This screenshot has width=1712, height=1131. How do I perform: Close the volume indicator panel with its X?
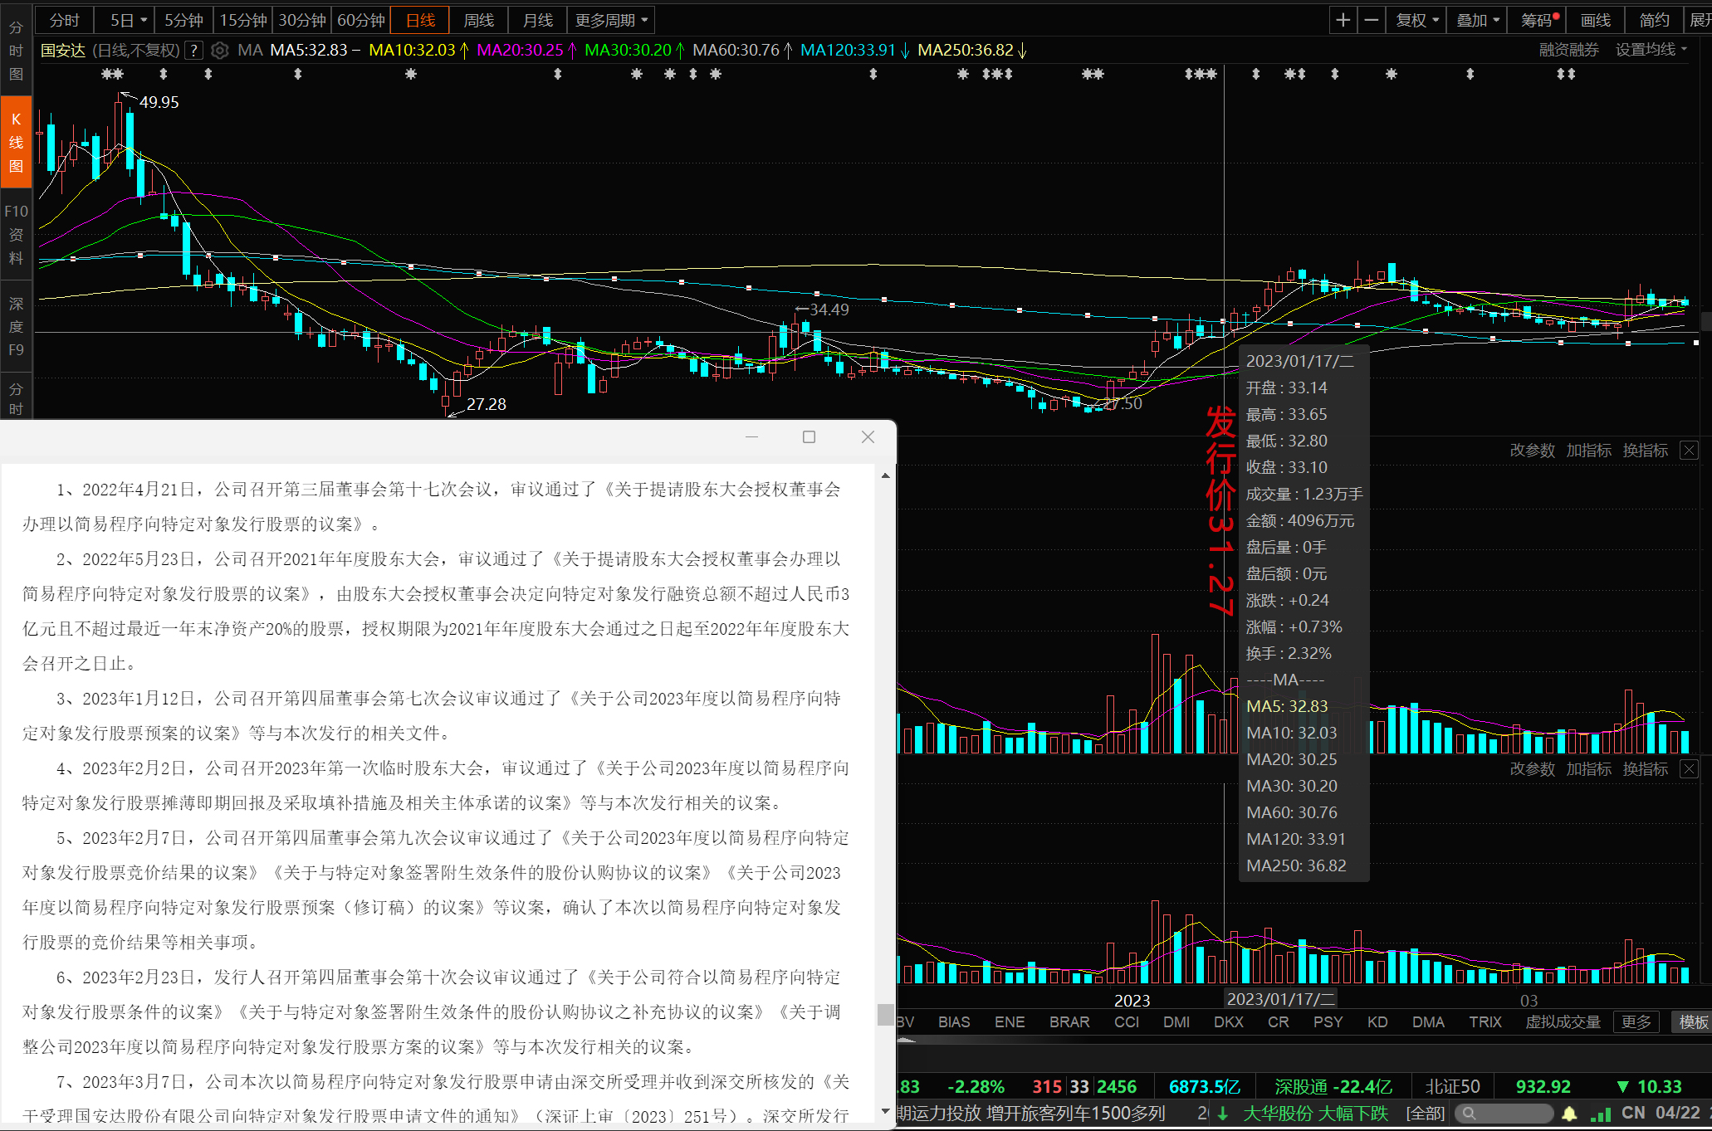tap(1689, 450)
